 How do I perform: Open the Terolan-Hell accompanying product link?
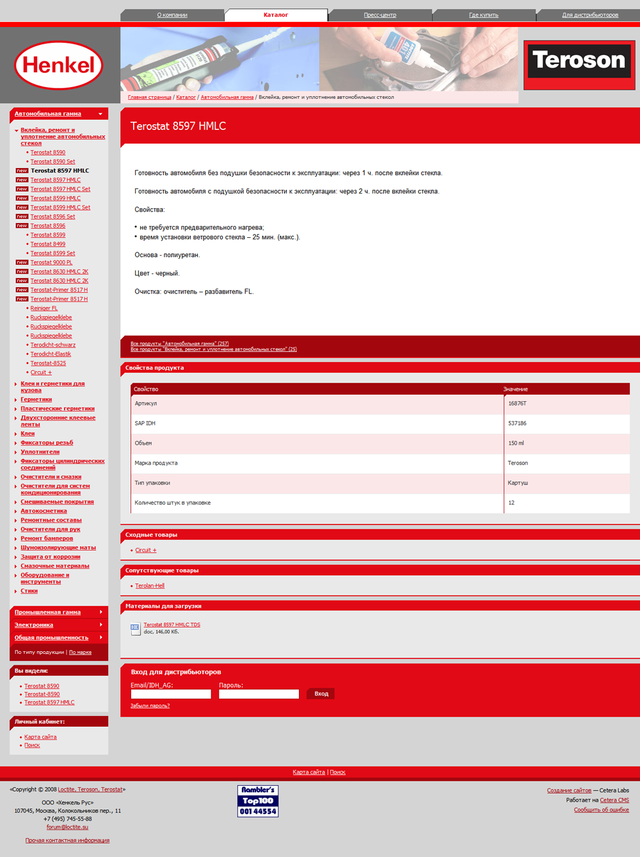[x=149, y=585]
